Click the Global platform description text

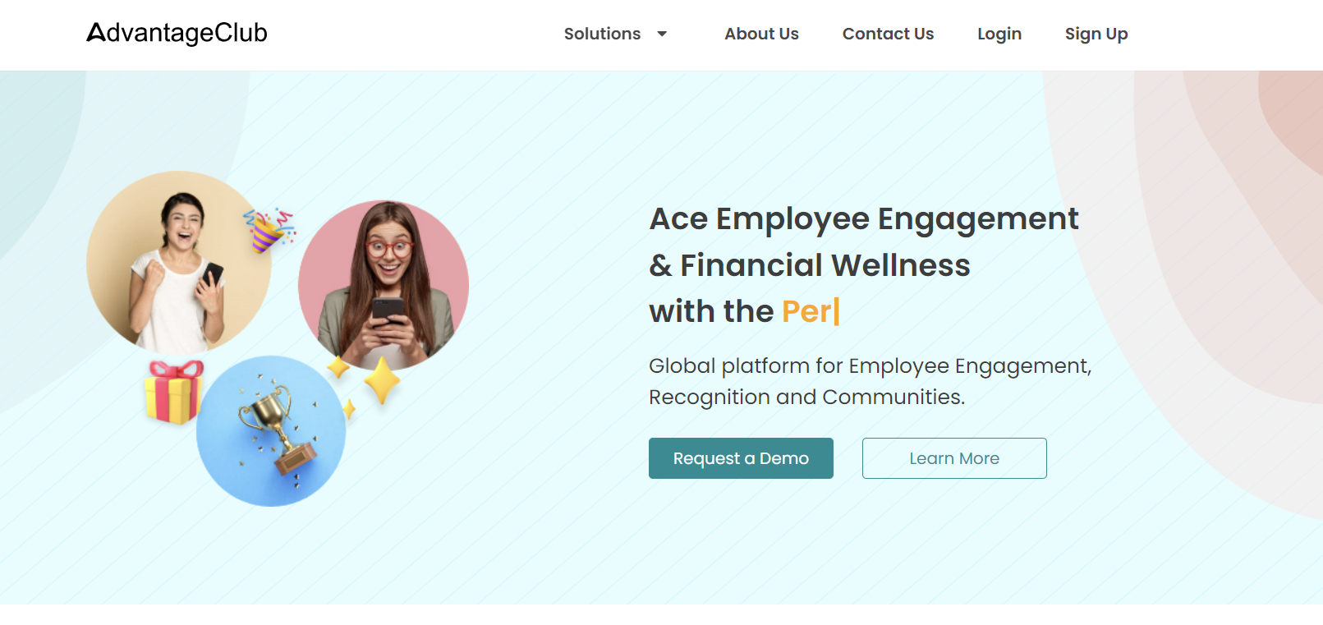(869, 381)
